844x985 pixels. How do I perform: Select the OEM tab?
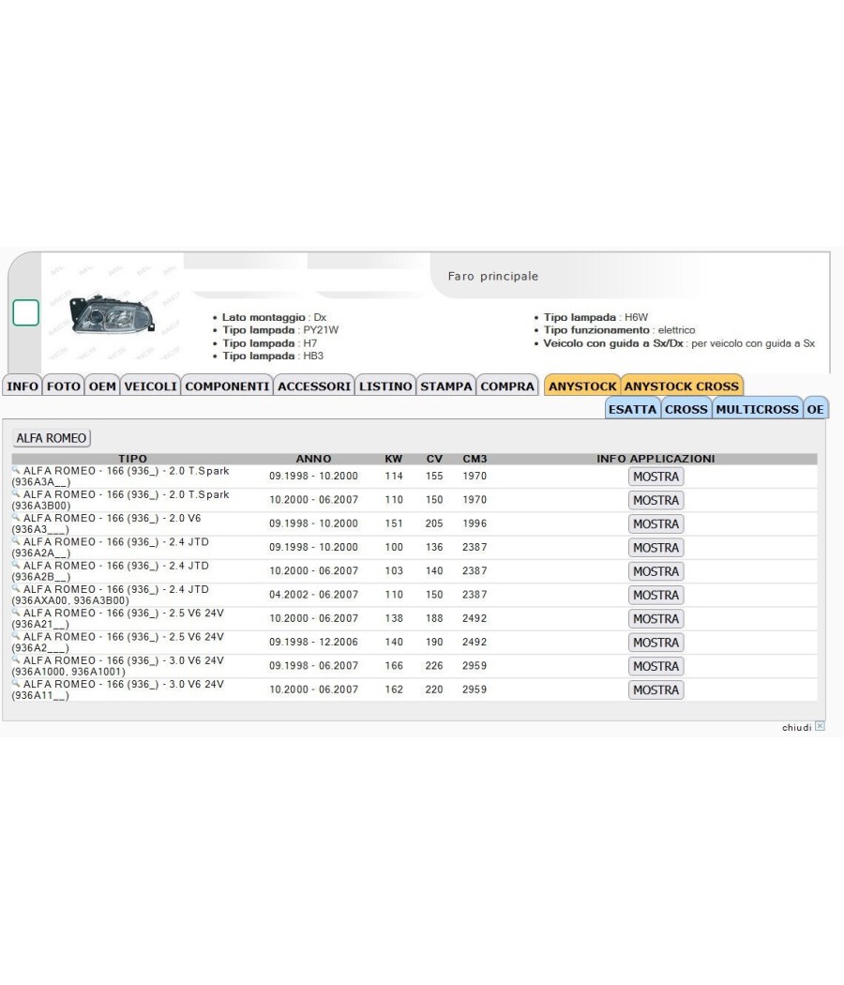(102, 386)
